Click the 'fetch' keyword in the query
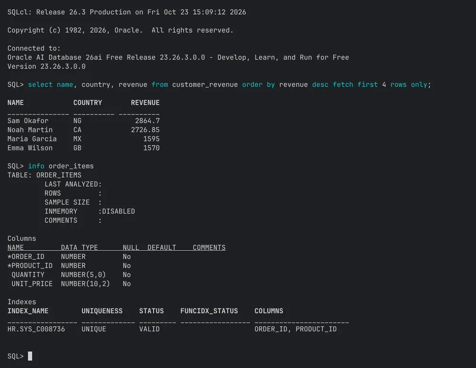The height and width of the screenshot is (368, 476). click(343, 85)
